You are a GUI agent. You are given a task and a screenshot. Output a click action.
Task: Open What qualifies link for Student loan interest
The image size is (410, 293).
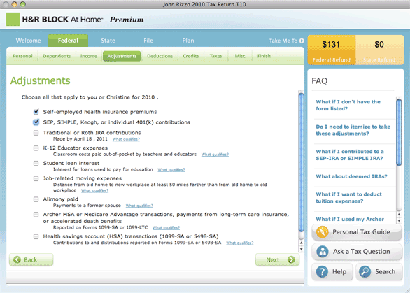point(171,170)
